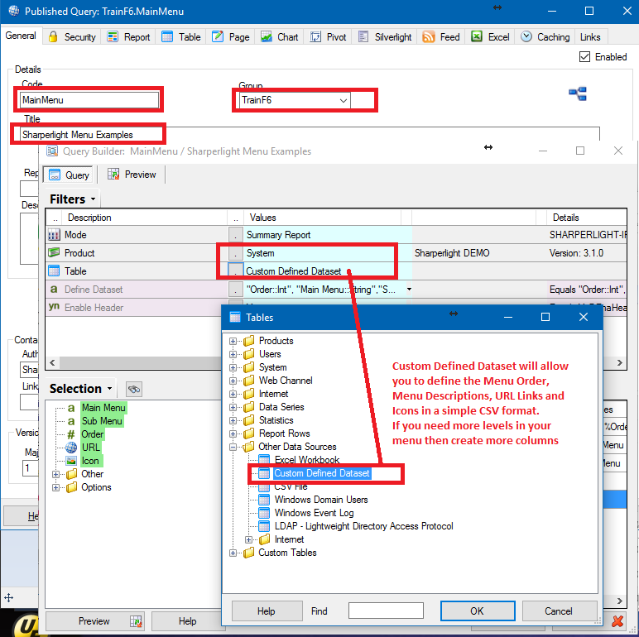Expand the Users folder in Tables
639x637 pixels.
pos(233,354)
